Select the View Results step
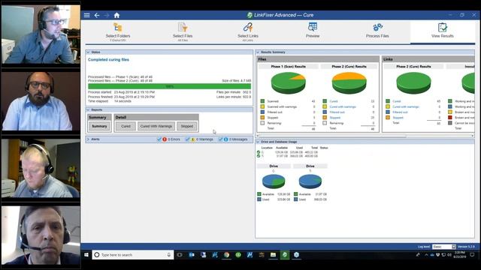 [443, 31]
